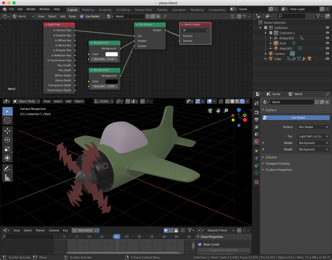
Task: Hide the Cube via eye icon
Action: (x=327, y=59)
